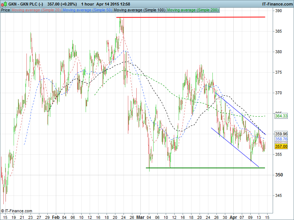Click the Feb label on time axis
This screenshot has width=294, height=220.
pyautogui.click(x=55, y=217)
